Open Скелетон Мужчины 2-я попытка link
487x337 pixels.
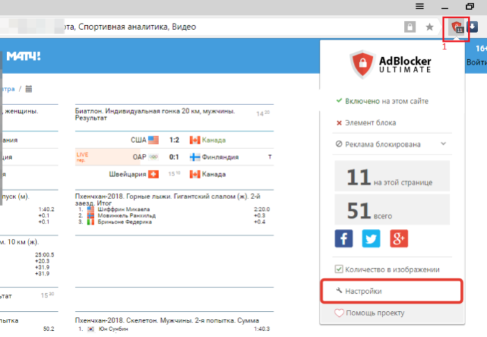click(x=167, y=320)
